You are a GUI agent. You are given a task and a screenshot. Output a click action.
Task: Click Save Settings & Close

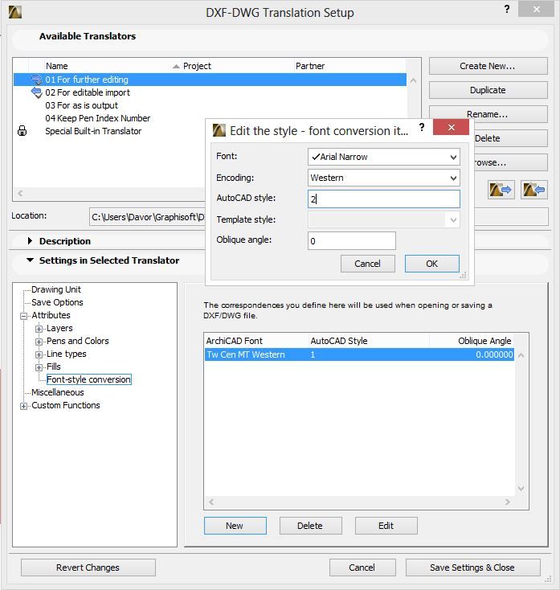pyautogui.click(x=472, y=567)
